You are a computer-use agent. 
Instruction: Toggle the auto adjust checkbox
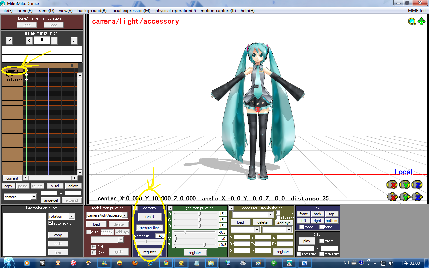[51, 223]
